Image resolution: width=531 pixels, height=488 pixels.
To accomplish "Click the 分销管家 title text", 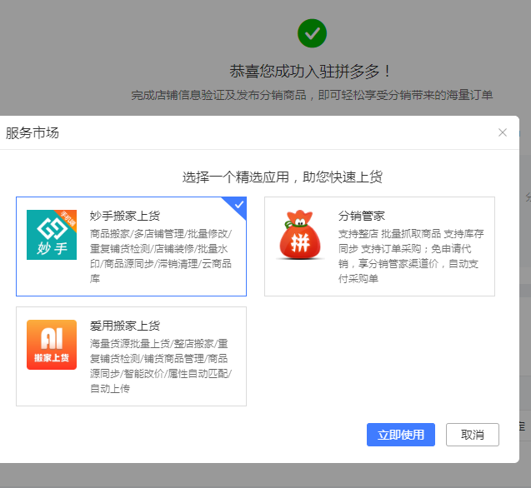I will 361,216.
